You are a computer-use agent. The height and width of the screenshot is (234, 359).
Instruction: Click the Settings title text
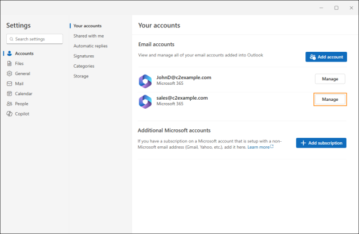18,26
